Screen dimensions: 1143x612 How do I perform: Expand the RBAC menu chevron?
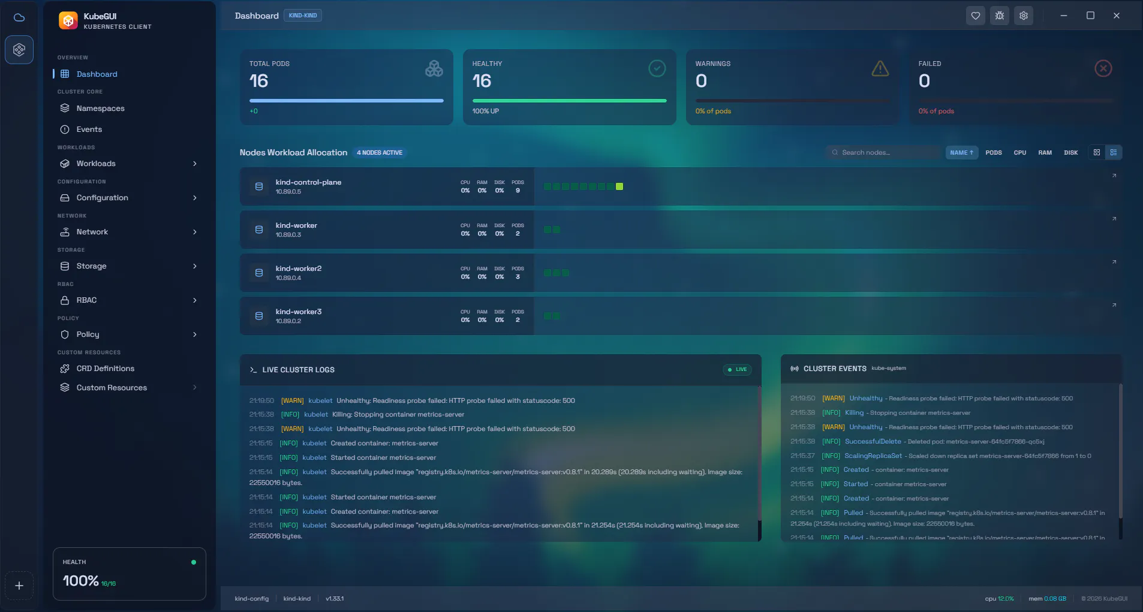pyautogui.click(x=195, y=300)
